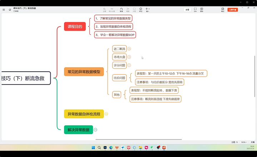Viewport: 257px width, 157px height.
Task: Select the 比价问题 node
Action: coord(120,78)
